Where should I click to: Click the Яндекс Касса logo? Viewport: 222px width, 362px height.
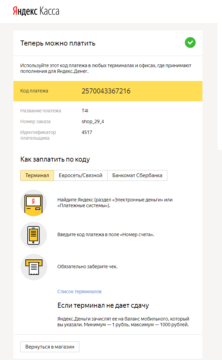coord(36,11)
